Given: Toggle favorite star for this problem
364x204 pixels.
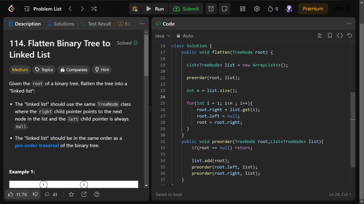Looking at the screenshot, I should tap(71, 194).
